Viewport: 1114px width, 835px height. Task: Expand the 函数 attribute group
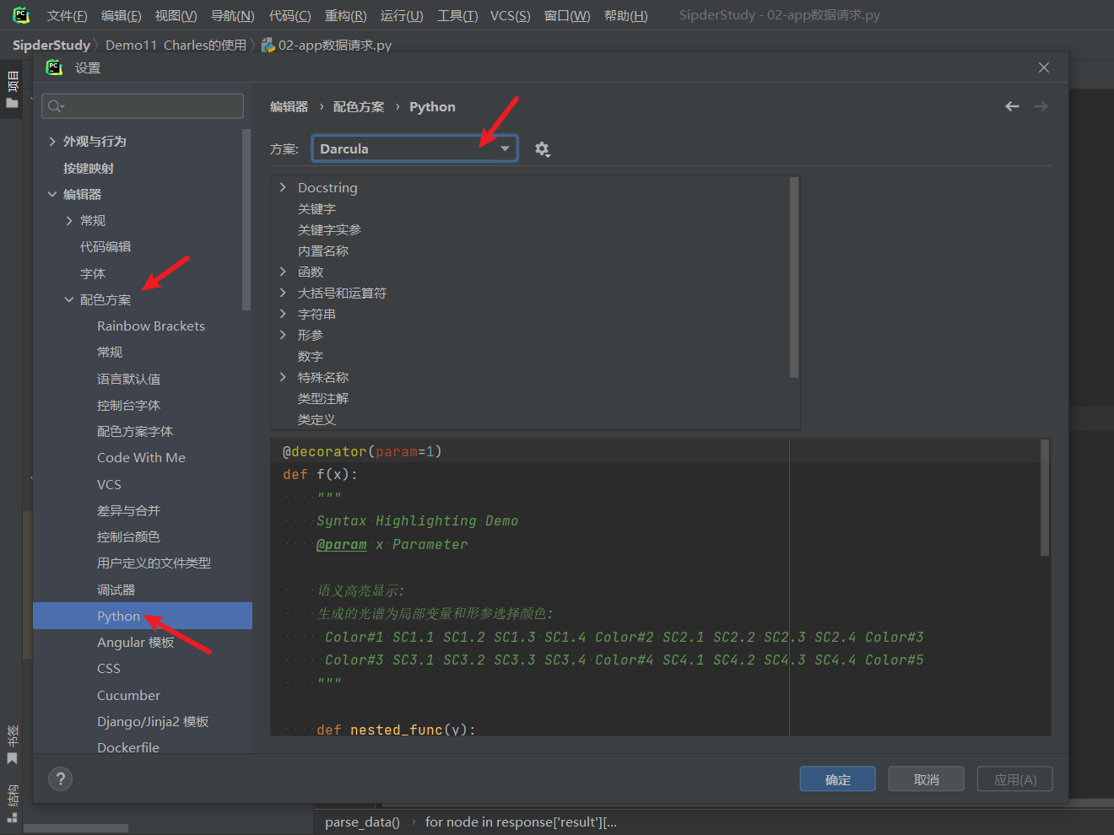coord(283,272)
